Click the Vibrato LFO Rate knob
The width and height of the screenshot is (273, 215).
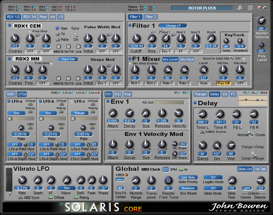click(x=22, y=180)
